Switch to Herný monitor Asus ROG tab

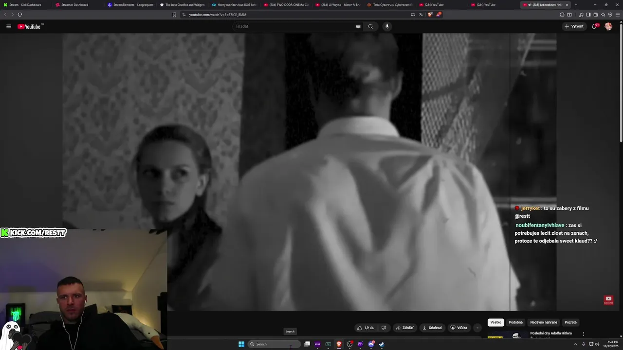[x=234, y=5]
